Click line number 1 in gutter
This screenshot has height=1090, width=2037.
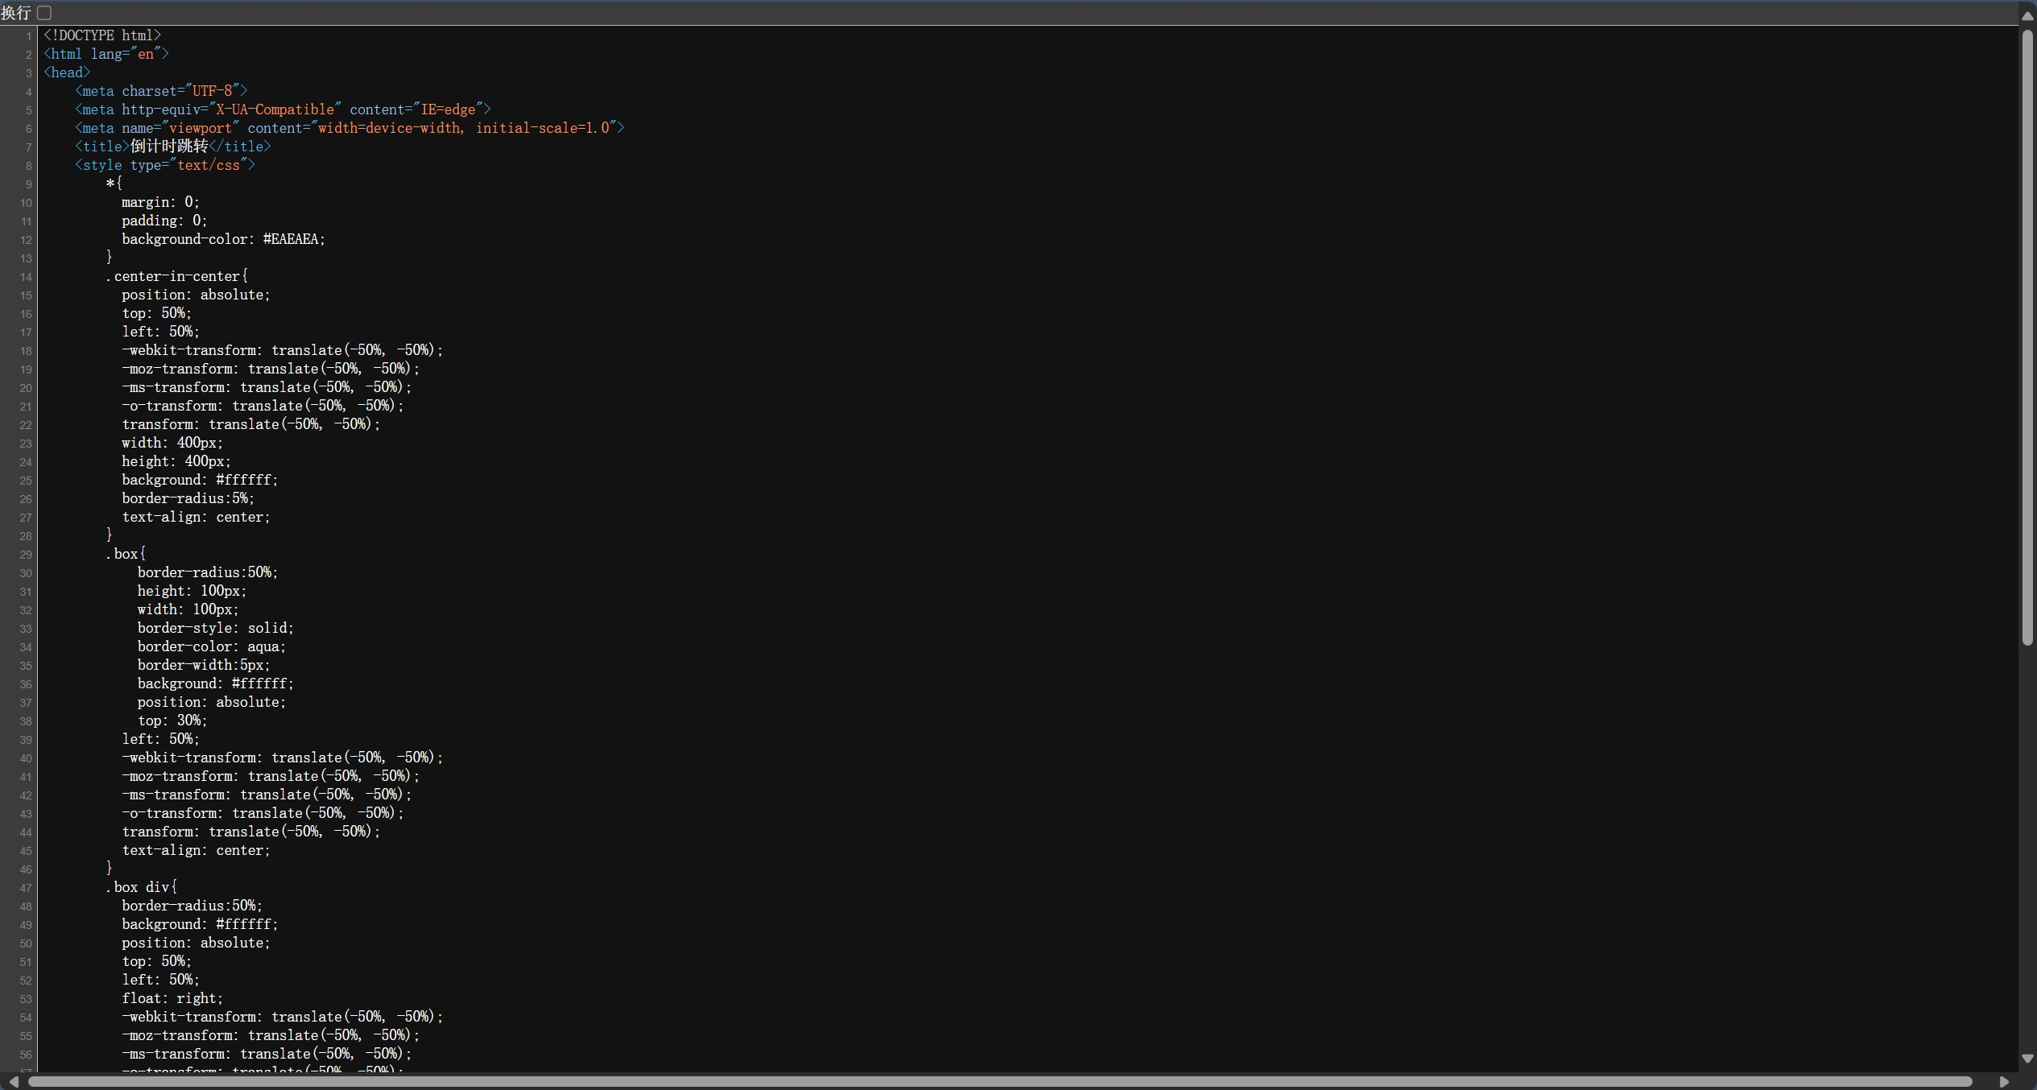(x=28, y=36)
